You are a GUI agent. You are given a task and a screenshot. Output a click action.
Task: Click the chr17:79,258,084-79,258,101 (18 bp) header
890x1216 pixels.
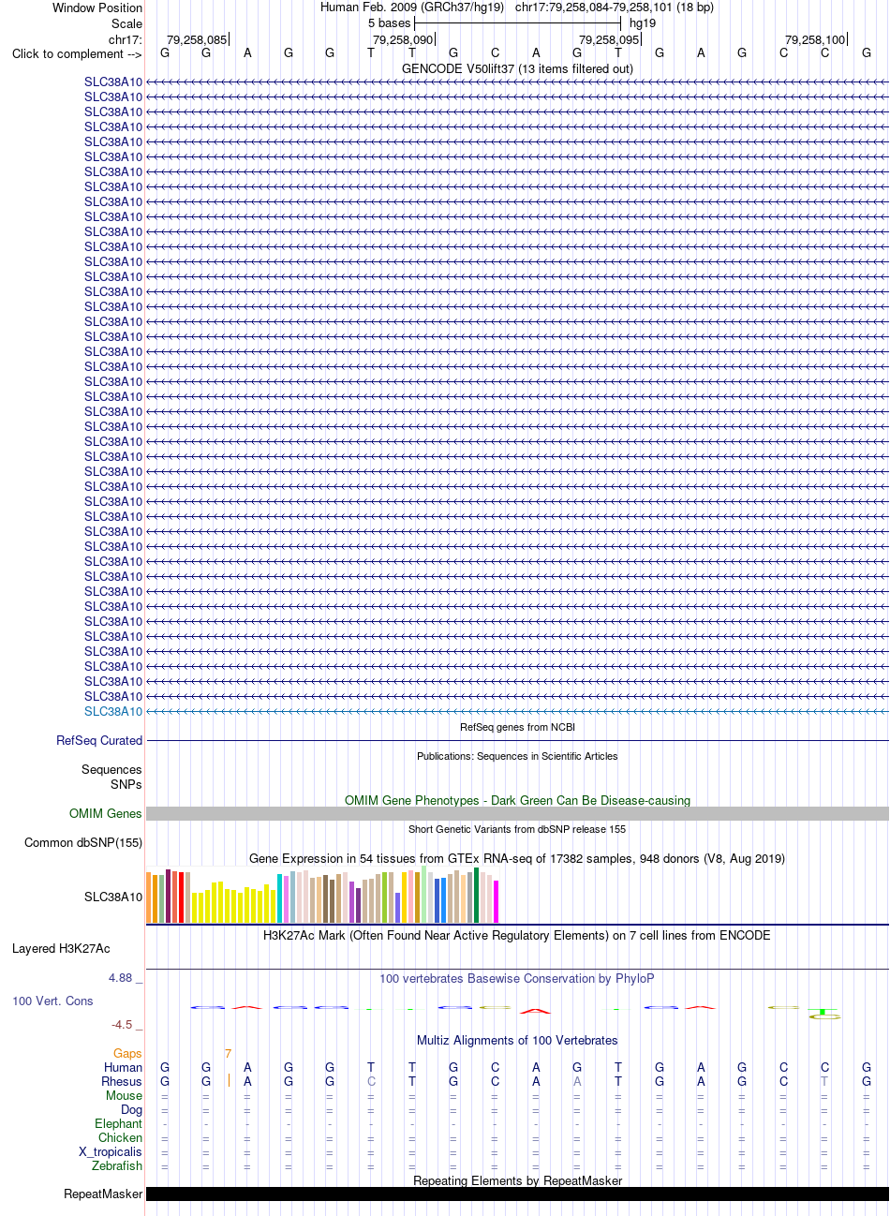(615, 7)
